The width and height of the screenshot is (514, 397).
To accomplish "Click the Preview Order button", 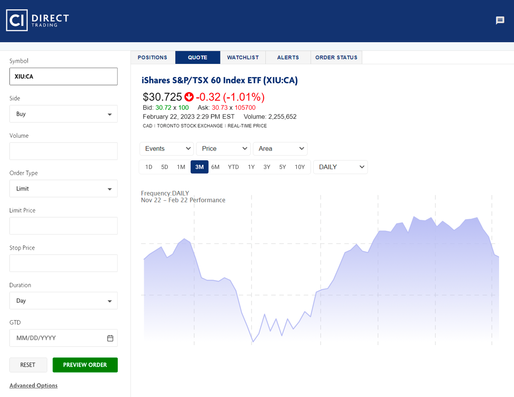I will click(85, 365).
